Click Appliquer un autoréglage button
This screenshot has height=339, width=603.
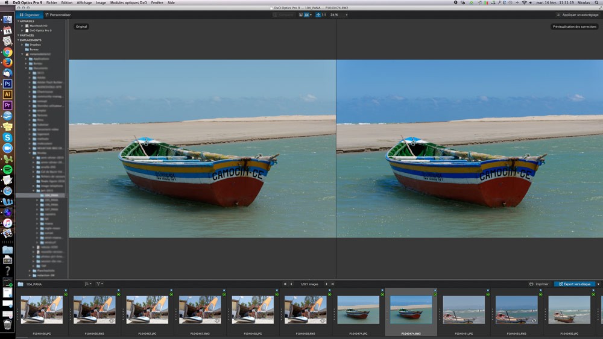pyautogui.click(x=578, y=14)
